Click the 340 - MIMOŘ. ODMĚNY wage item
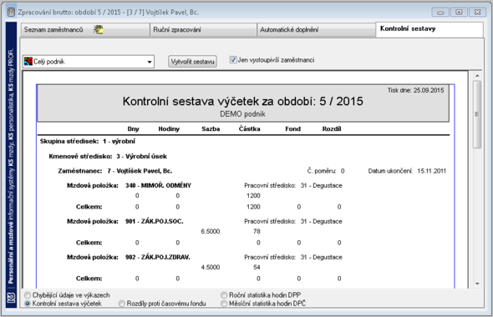The height and width of the screenshot is (317, 493). click(158, 185)
